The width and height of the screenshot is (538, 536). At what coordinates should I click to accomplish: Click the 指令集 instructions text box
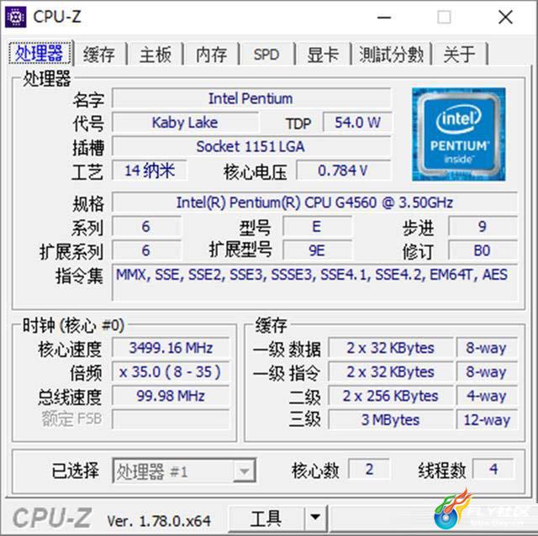click(314, 282)
